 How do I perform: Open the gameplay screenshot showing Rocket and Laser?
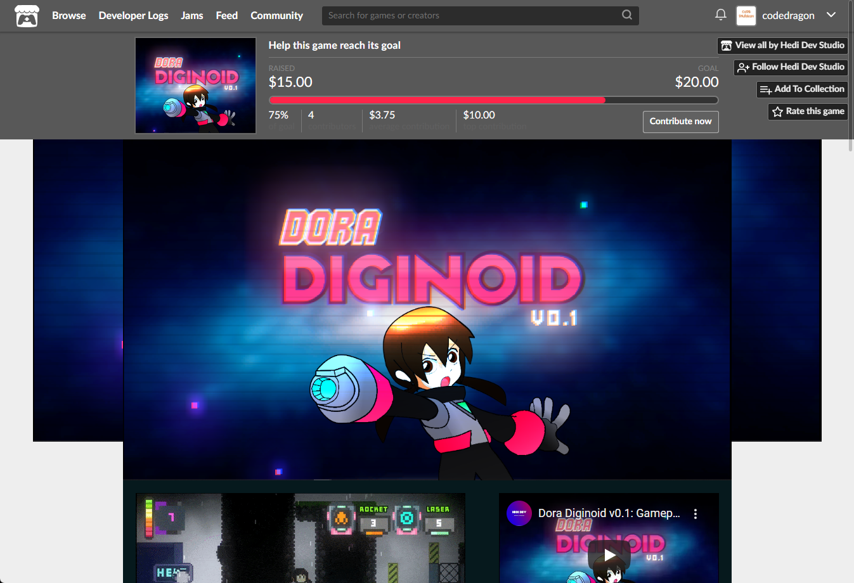[301, 538]
